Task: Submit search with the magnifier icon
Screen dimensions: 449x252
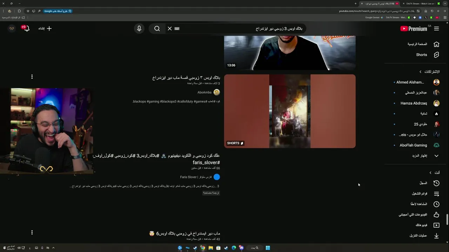Action: point(157,29)
